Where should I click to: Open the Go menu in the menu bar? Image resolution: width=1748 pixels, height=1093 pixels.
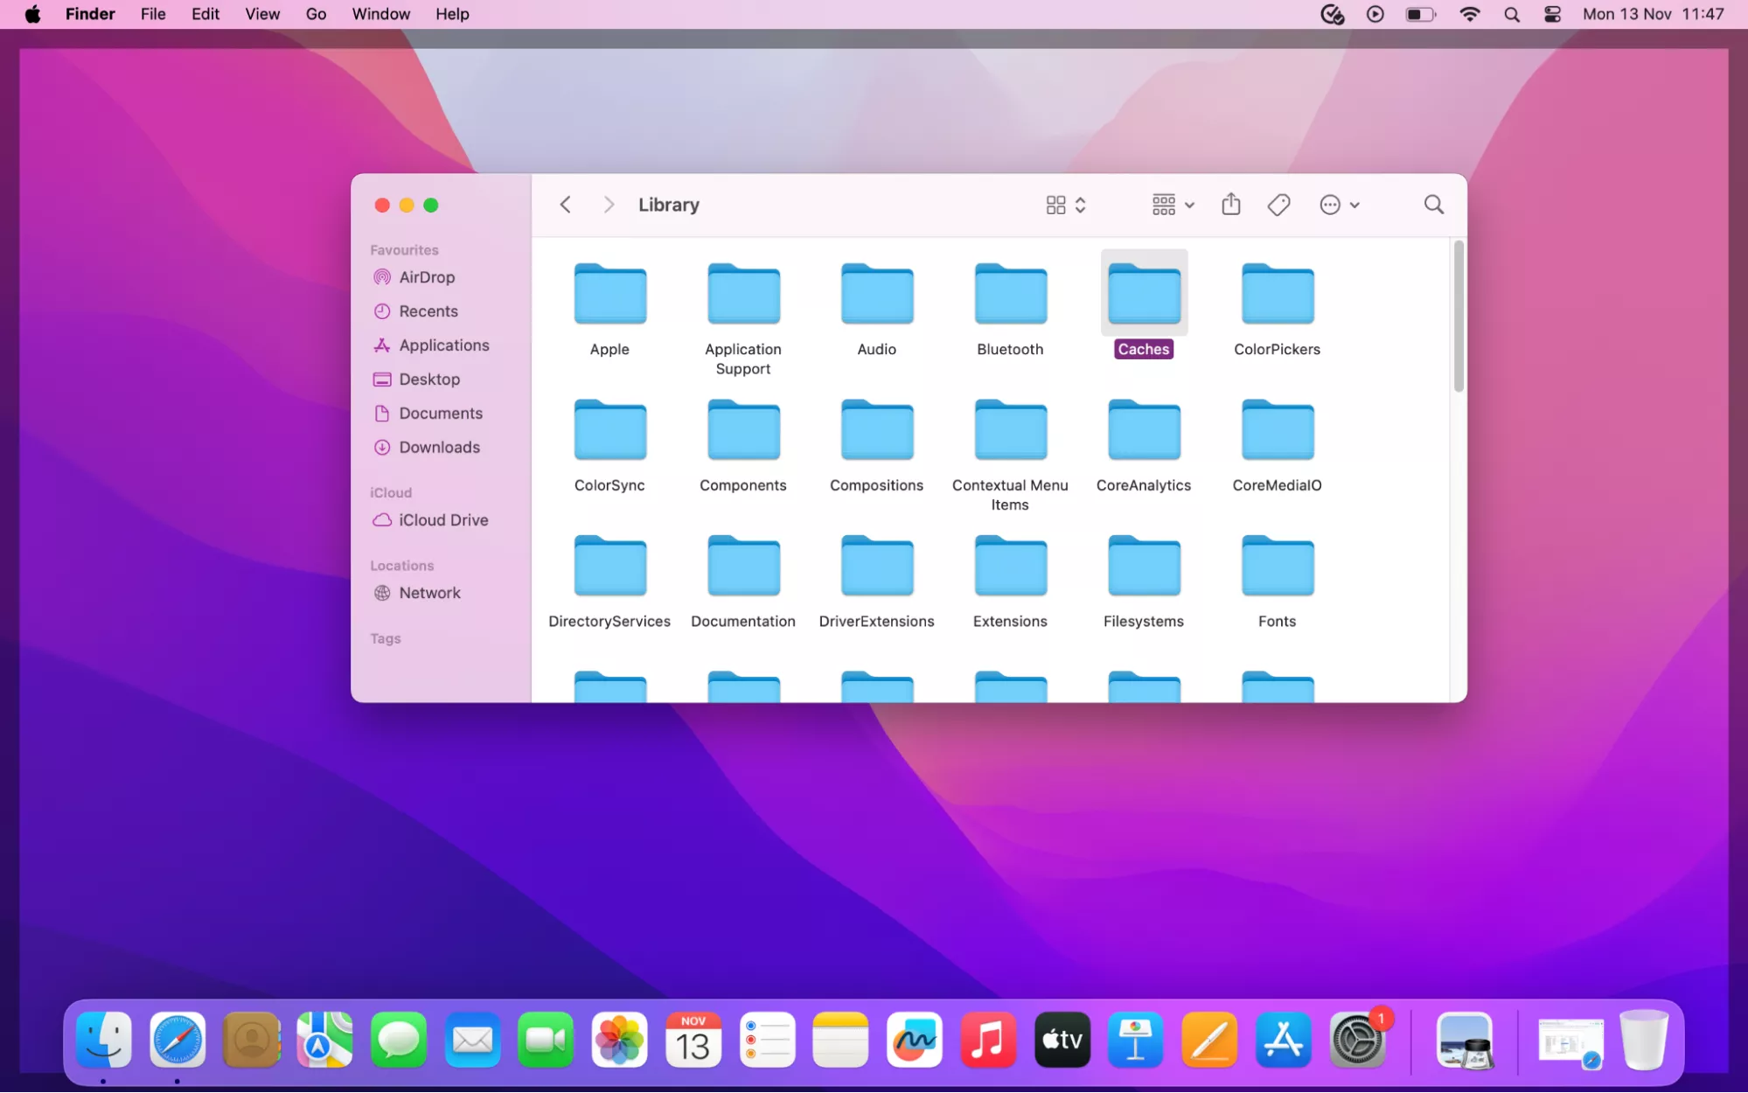(x=316, y=14)
